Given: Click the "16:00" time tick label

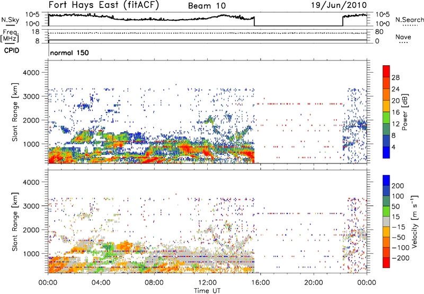Looking at the screenshot, I should 260,283.
